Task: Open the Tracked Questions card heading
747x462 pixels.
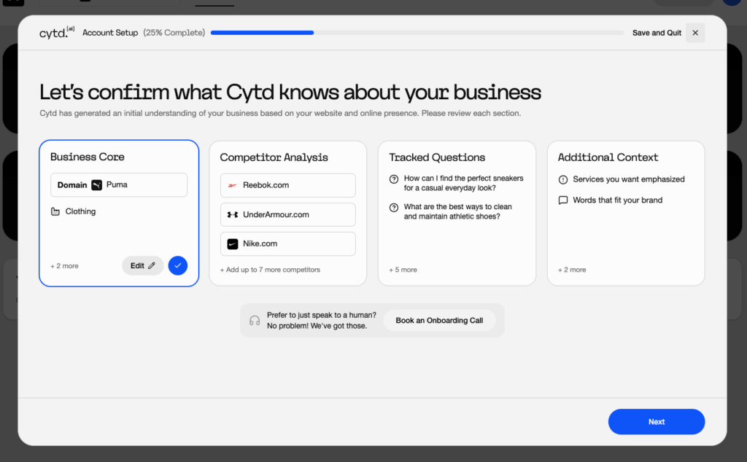Action: point(437,157)
